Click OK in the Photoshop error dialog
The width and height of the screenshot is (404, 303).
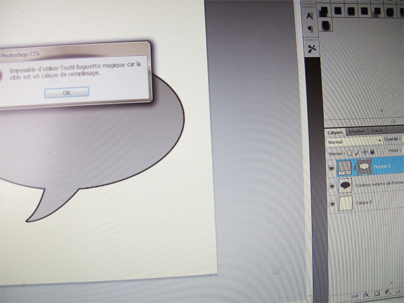(67, 92)
